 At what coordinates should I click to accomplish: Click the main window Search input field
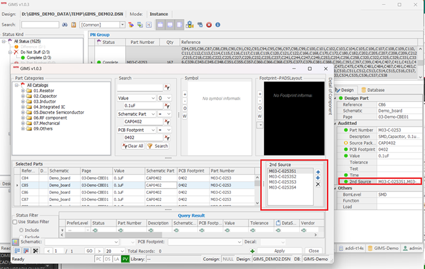click(x=40, y=25)
